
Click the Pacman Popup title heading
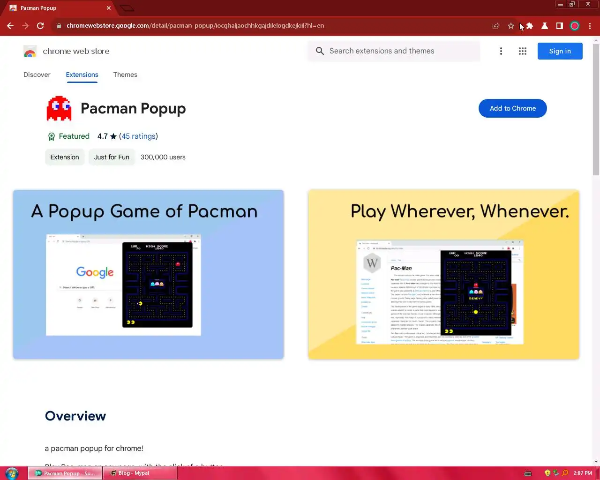click(133, 108)
